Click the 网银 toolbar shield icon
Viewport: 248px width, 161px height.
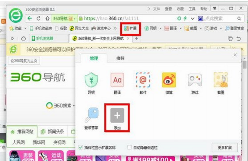click(x=147, y=29)
